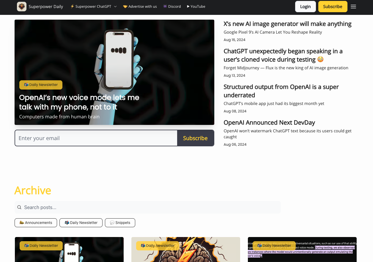The image size is (373, 262).
Task: Open the hamburger menu icon
Action: pyautogui.click(x=353, y=7)
